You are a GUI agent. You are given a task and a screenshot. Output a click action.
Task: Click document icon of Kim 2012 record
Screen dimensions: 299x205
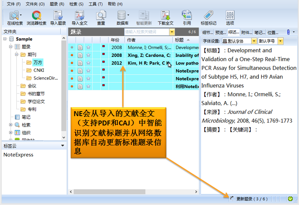pyautogui.click(x=80, y=63)
